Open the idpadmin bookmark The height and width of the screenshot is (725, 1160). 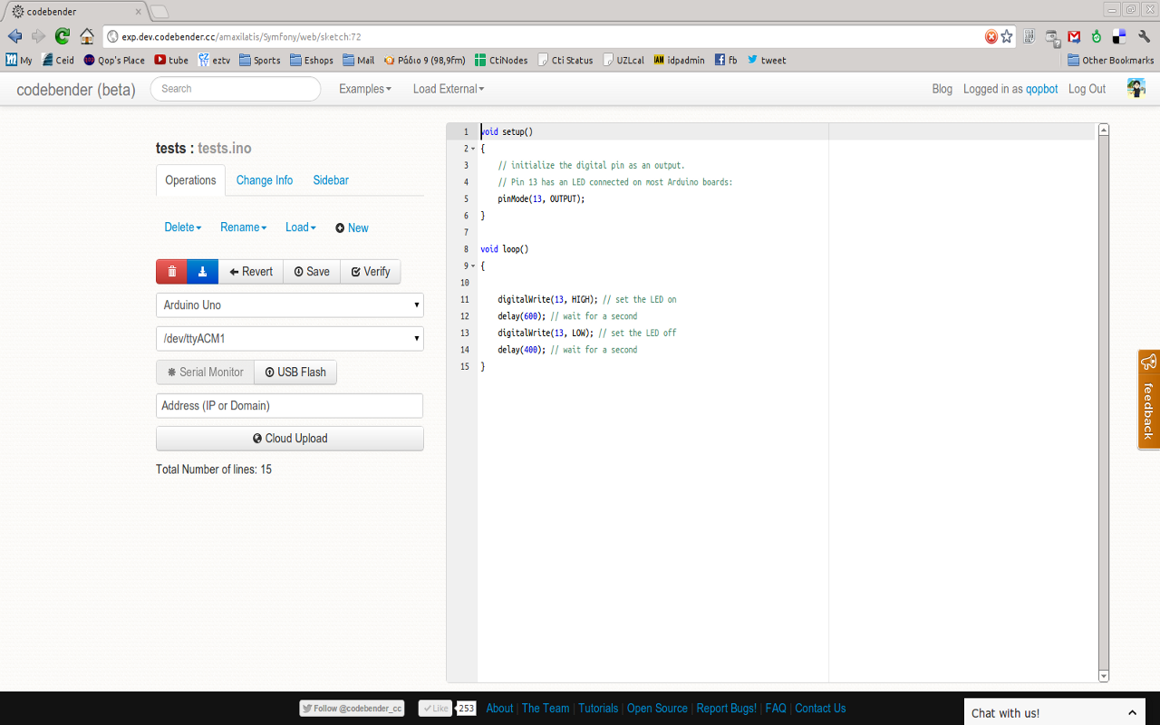679,60
